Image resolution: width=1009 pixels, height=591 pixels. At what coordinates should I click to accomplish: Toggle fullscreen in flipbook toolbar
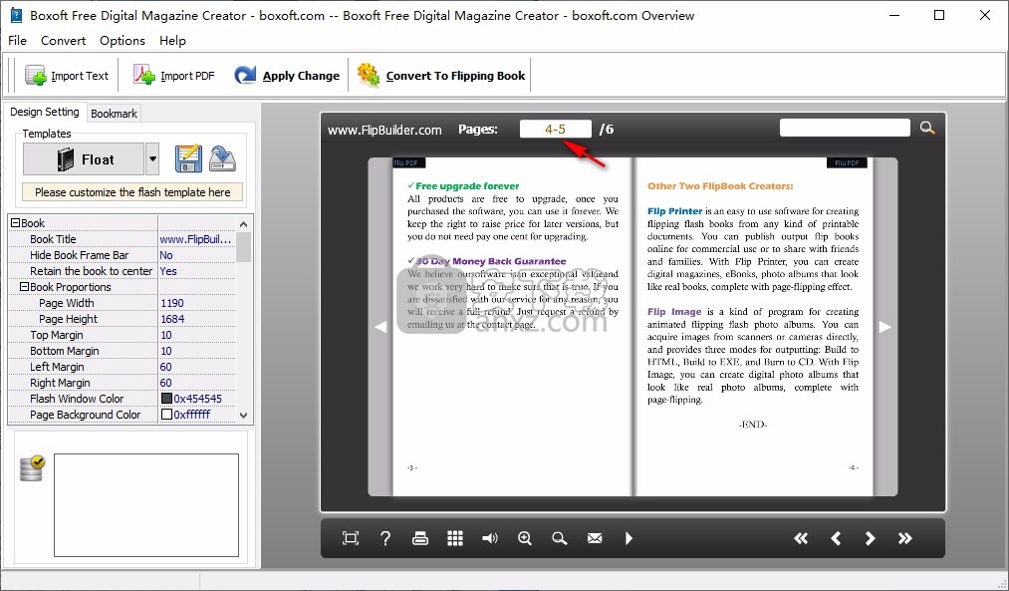click(351, 538)
